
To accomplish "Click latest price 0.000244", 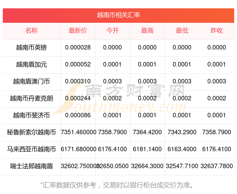I will coord(78,98).
